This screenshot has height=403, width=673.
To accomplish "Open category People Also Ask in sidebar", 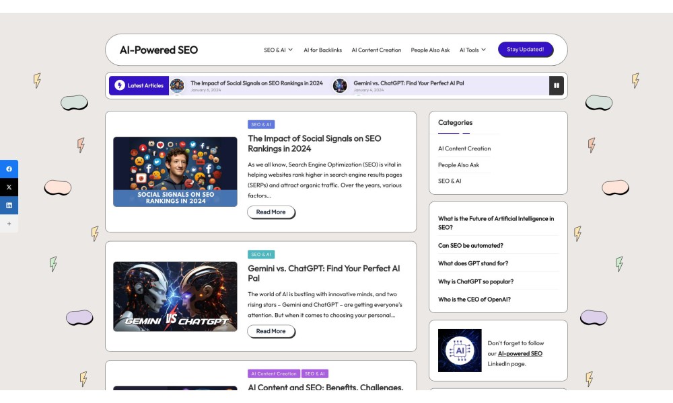I will [458, 165].
